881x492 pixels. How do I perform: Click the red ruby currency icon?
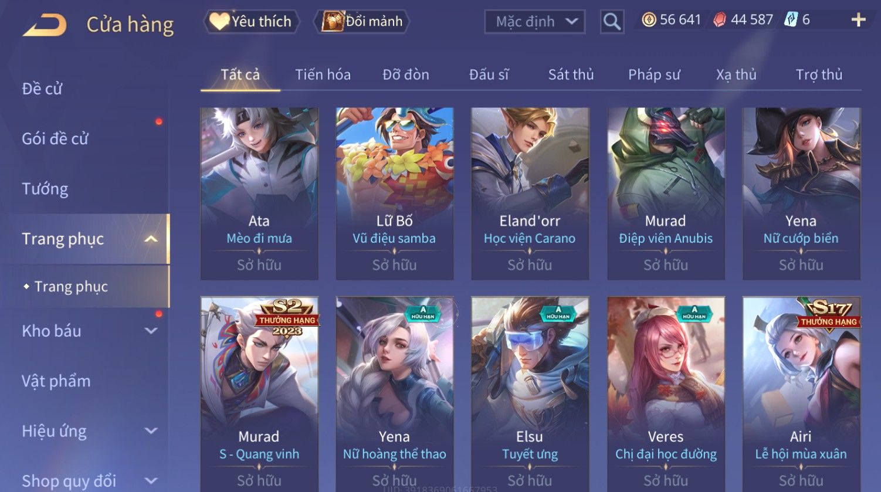(x=720, y=20)
